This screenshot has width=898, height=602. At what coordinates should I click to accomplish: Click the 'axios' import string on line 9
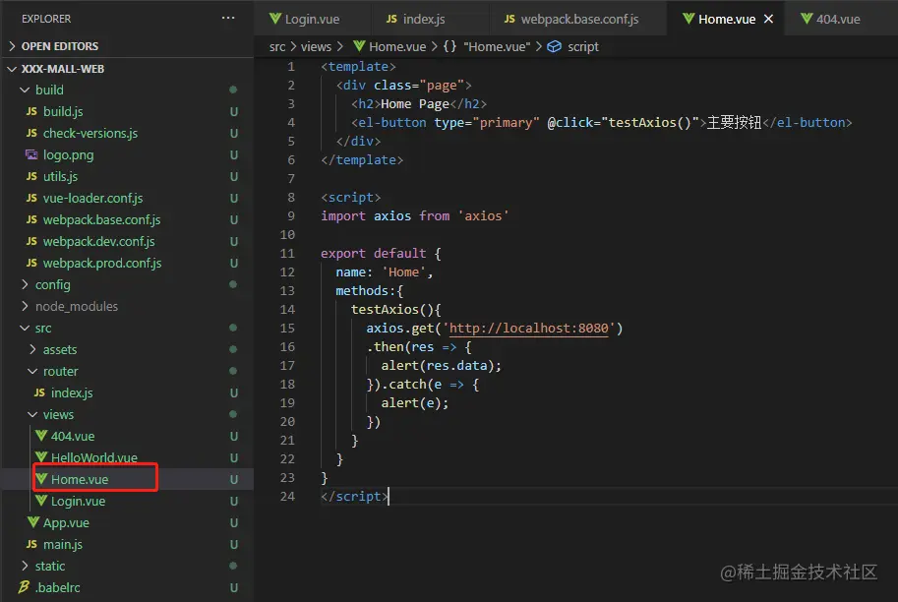pyautogui.click(x=483, y=215)
